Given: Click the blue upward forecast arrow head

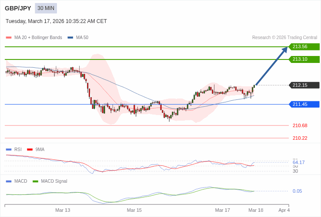Looking at the screenshot, I should tap(284, 50).
